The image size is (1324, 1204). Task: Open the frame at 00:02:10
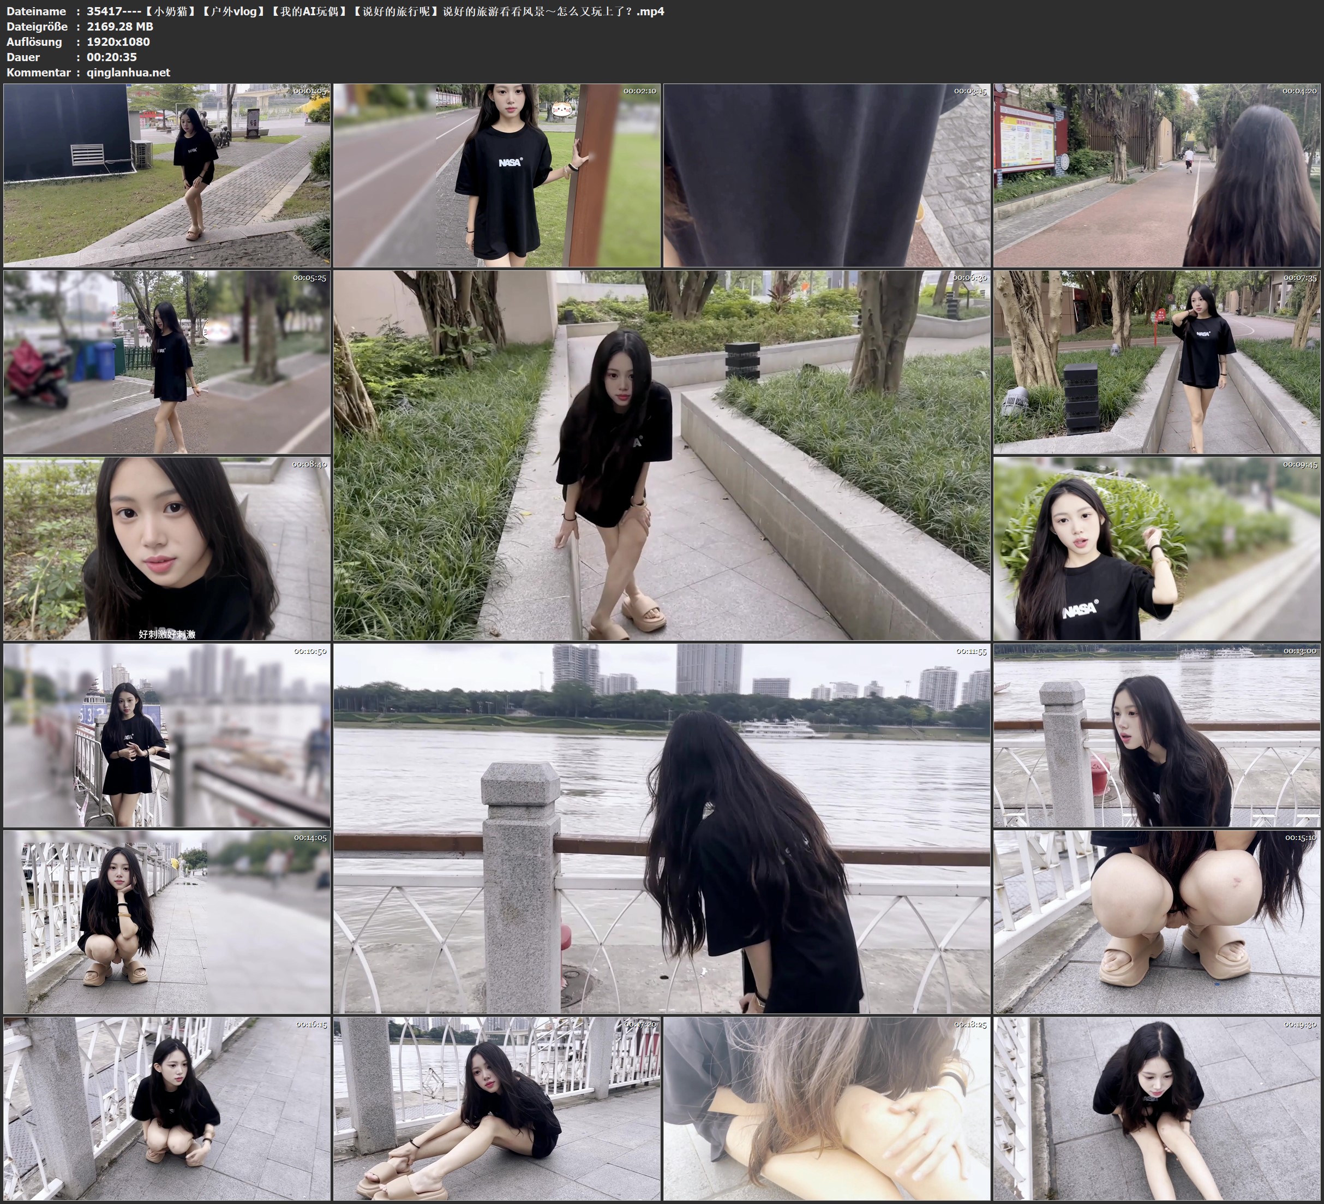[x=496, y=175]
